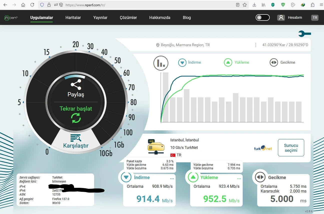Viewport: 324px width, 214px height.
Task: Click the upload arrow icon in Yükleme card
Action: (193, 178)
